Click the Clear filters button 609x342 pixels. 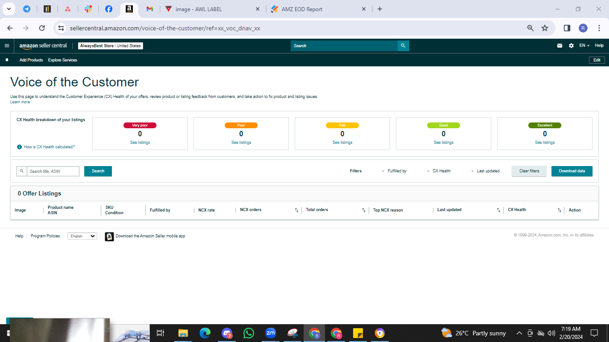click(x=529, y=171)
